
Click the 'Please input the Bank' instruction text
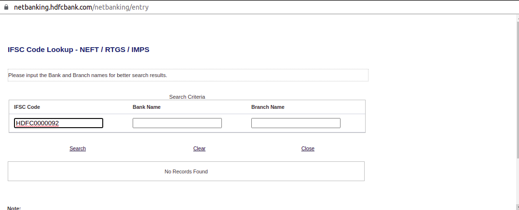88,75
